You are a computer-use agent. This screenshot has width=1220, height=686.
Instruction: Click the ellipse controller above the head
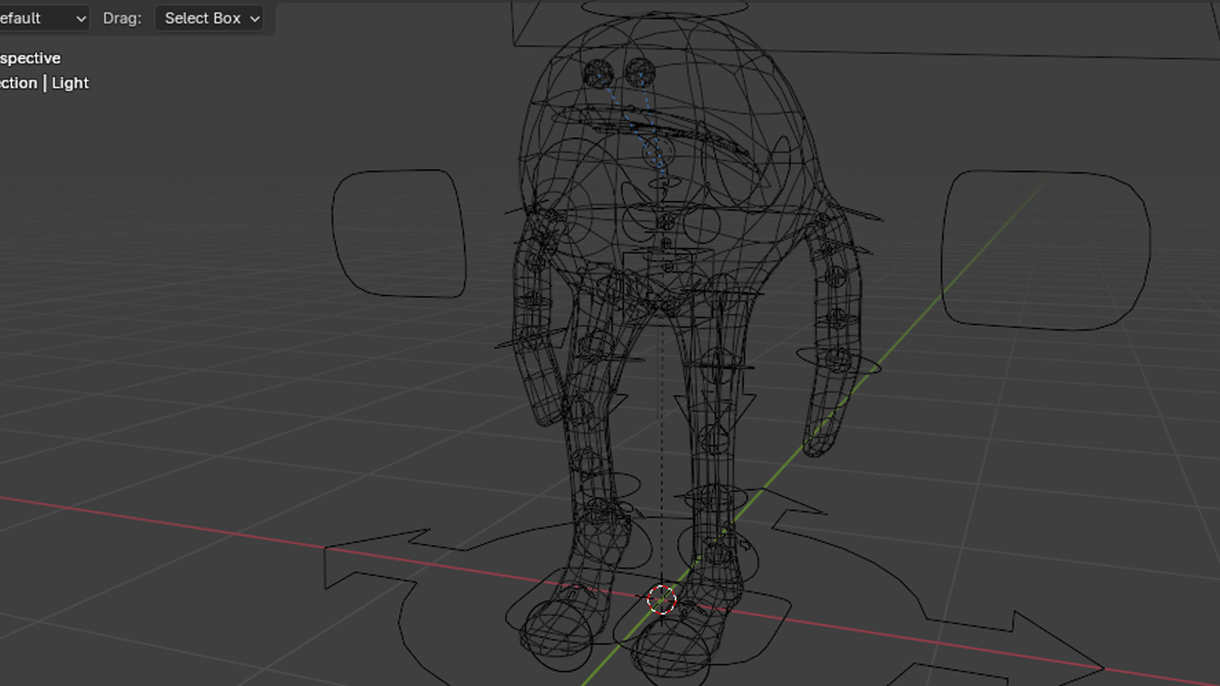coord(664,9)
